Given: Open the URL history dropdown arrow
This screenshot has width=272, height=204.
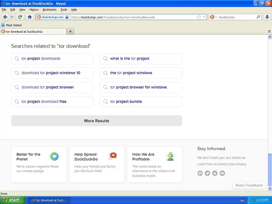Looking at the screenshot, I should tap(204, 17).
